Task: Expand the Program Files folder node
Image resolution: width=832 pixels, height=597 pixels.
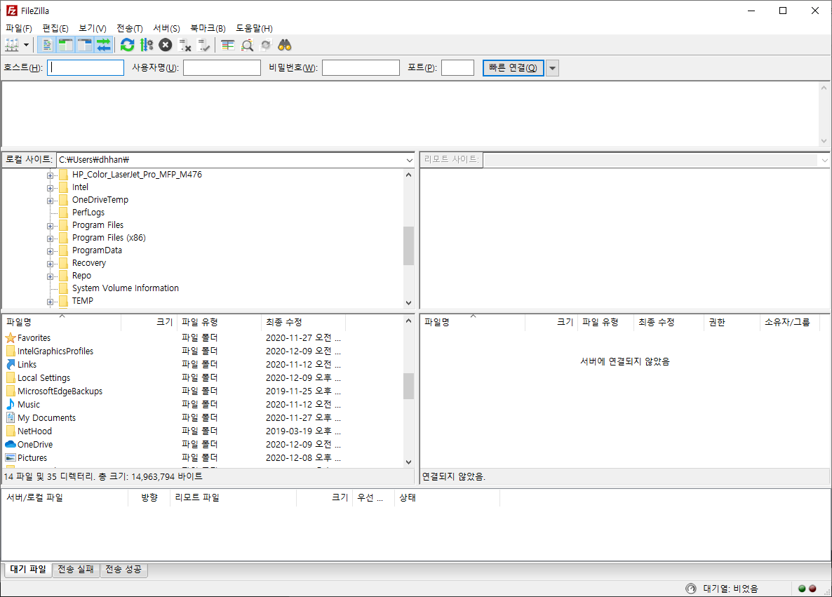Action: (x=50, y=225)
